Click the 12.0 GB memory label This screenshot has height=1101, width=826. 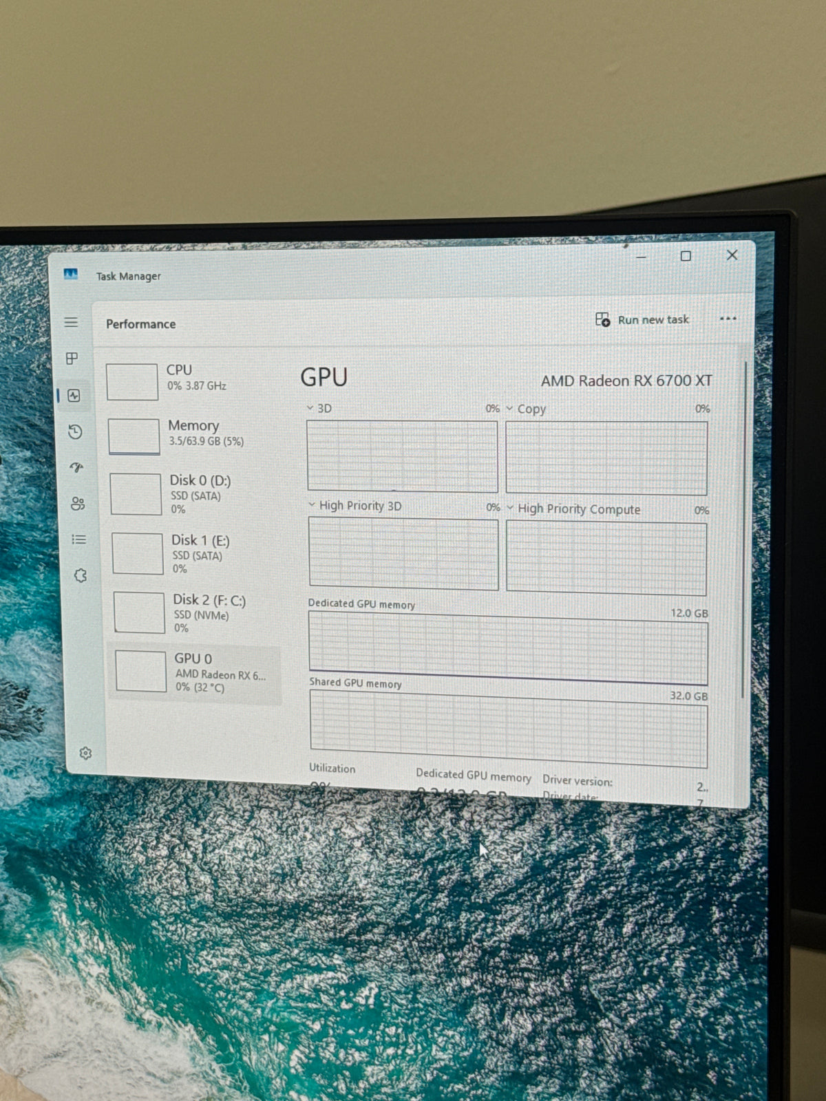coord(689,613)
